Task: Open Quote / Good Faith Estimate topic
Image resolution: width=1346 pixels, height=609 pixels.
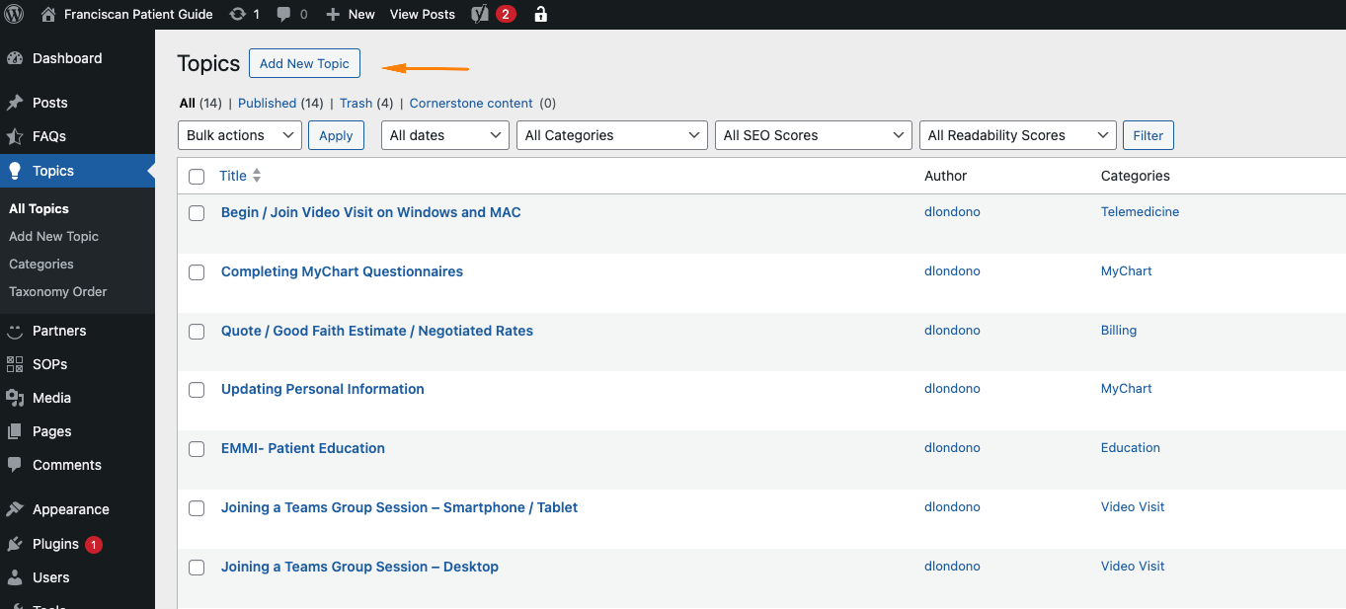Action: pos(376,331)
